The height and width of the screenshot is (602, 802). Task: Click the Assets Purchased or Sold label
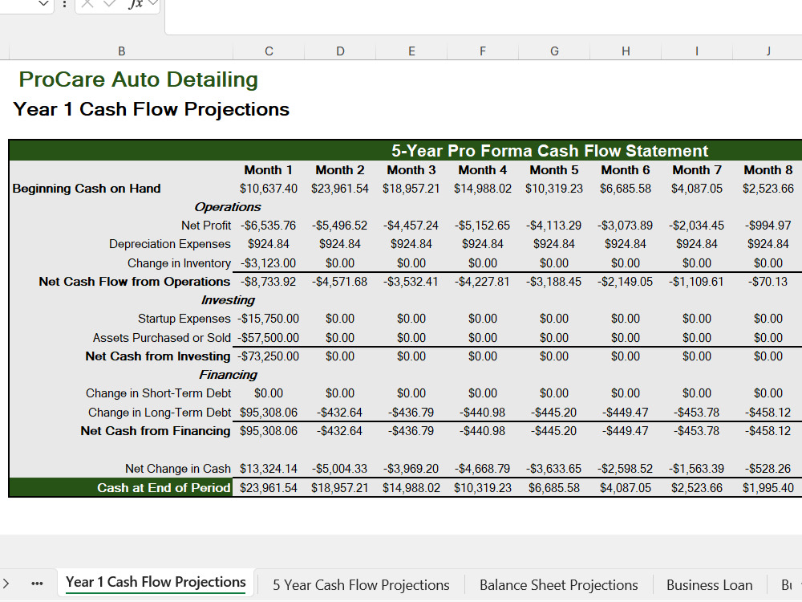162,338
